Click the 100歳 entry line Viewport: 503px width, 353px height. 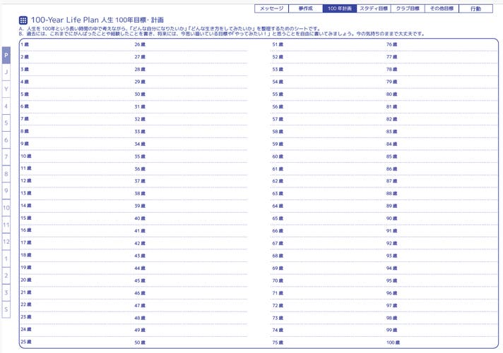tap(438, 342)
